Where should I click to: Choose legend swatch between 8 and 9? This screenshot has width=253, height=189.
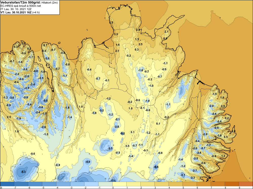(x=232, y=184)
